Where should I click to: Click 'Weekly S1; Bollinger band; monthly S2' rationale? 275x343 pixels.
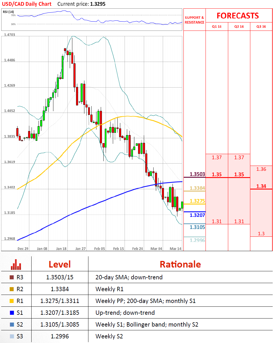tap(147, 325)
